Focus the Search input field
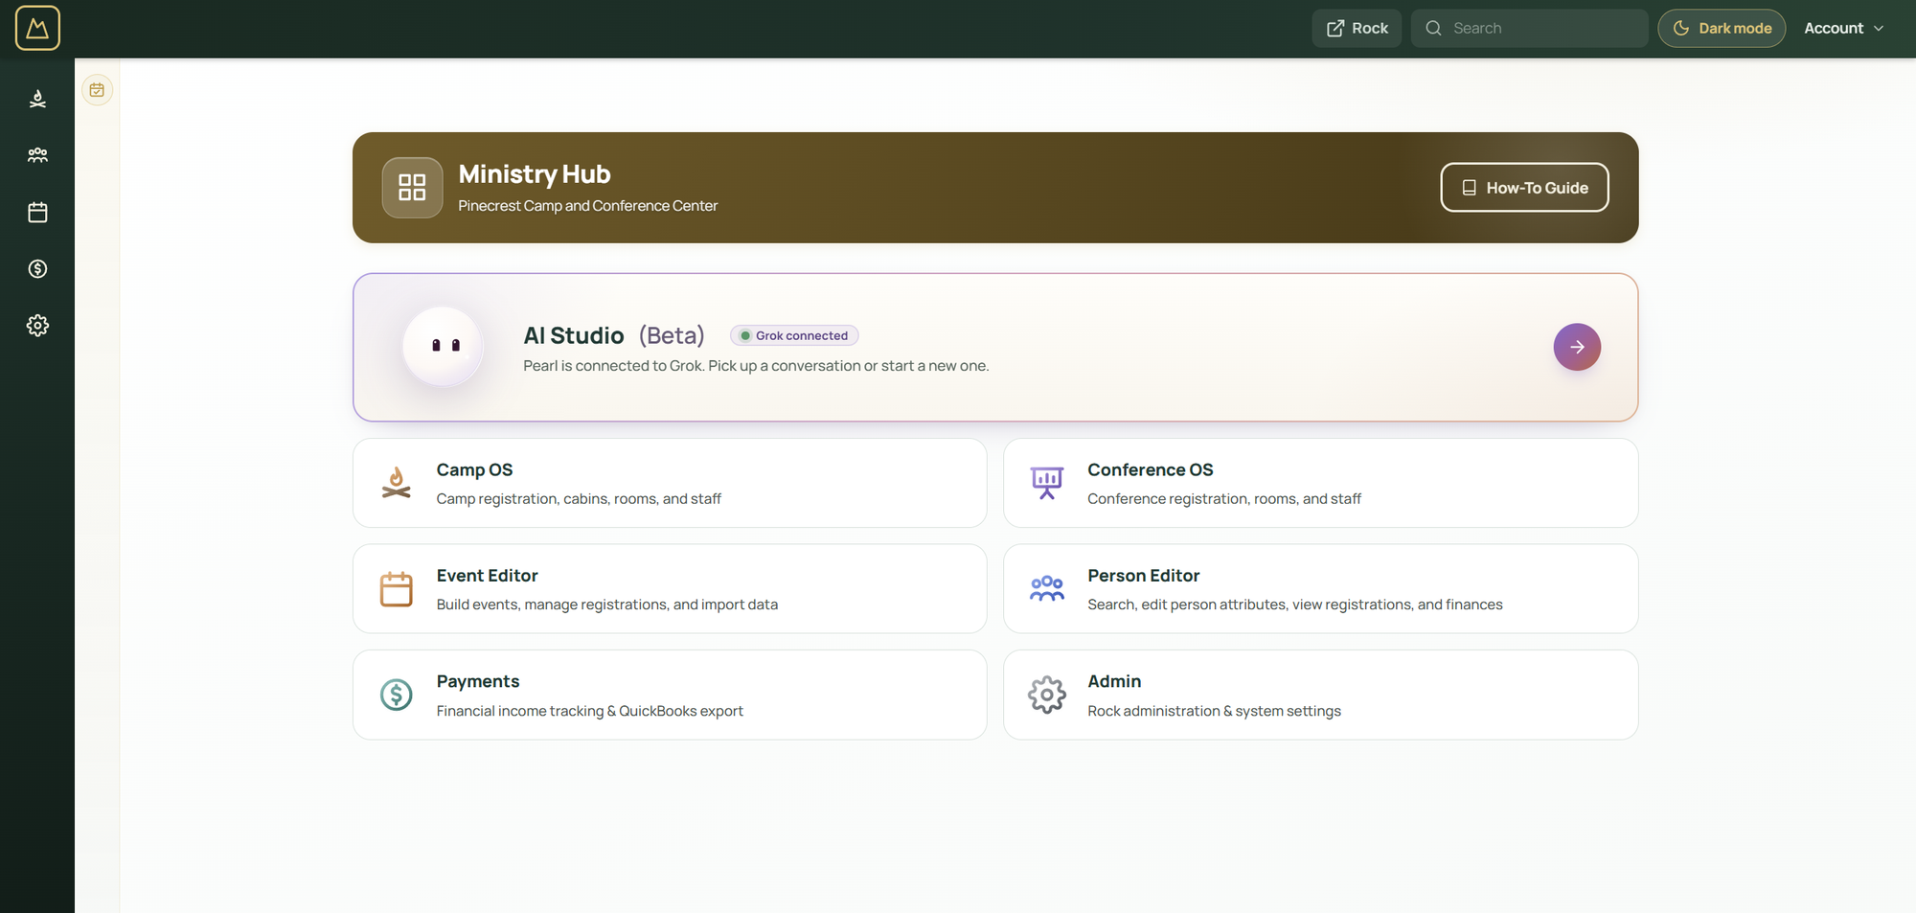The height and width of the screenshot is (913, 1916). 1529,28
